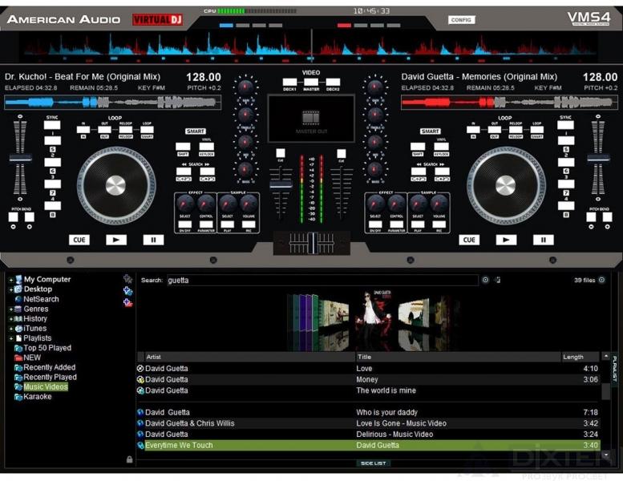The image size is (623, 481).
Task: Hit CUE on the left deck
Action: pyautogui.click(x=79, y=240)
